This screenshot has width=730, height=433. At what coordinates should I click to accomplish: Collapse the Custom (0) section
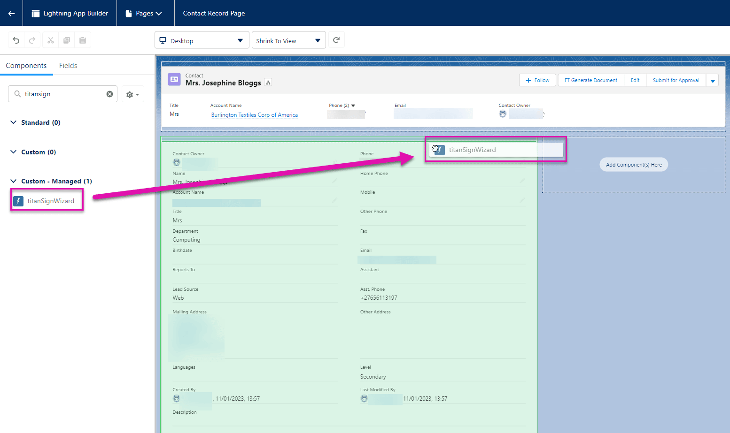(13, 152)
